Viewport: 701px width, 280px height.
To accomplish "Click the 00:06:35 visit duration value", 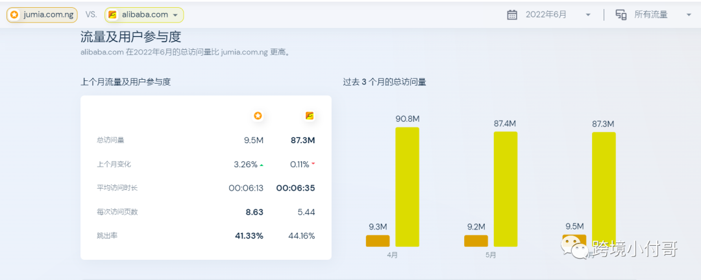I will point(295,188).
